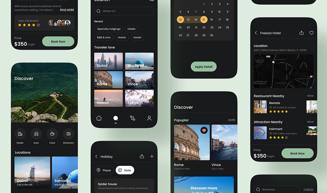Screen dimensions: 327x193
Task: Select date 22 in the calendar
Action: point(204,27)
